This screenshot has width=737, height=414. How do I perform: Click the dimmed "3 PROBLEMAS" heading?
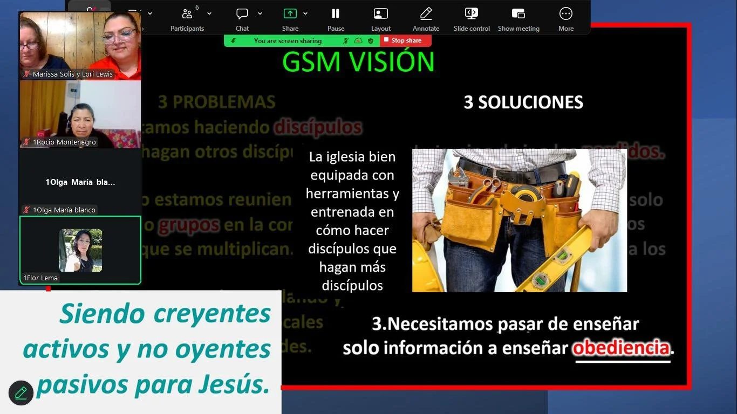(x=217, y=102)
